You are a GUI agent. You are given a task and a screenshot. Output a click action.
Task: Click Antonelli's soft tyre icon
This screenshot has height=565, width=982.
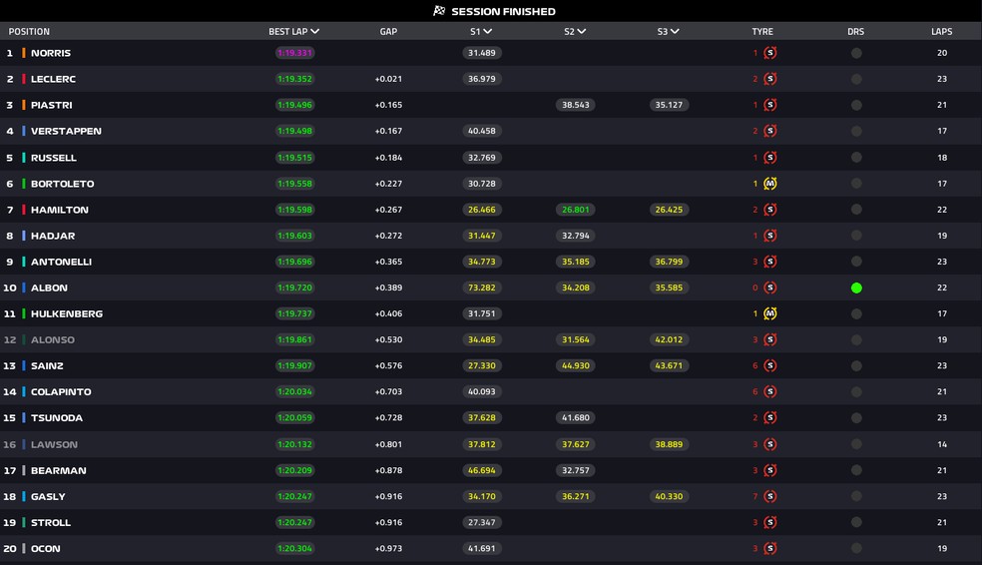pos(770,262)
